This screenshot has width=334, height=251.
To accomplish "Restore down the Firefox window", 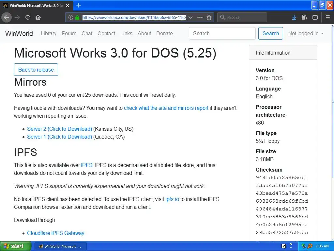I will (322, 5).
